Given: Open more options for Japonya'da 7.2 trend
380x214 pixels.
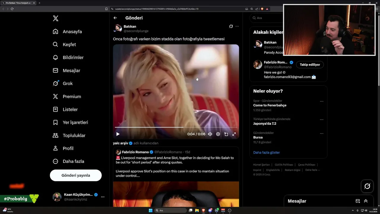Looking at the screenshot, I should pos(322,119).
